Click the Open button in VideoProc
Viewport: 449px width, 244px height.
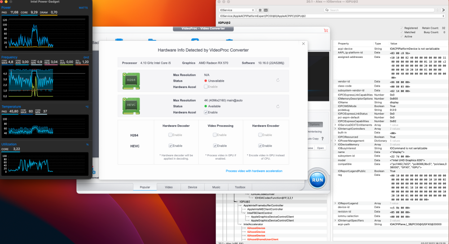click(x=321, y=148)
